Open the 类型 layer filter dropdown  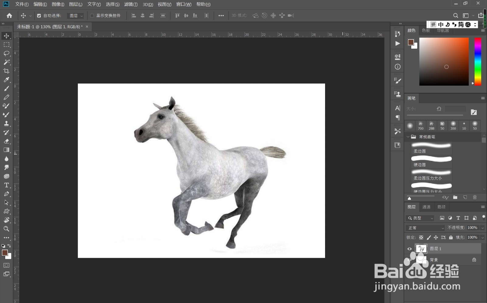pyautogui.click(x=420, y=218)
